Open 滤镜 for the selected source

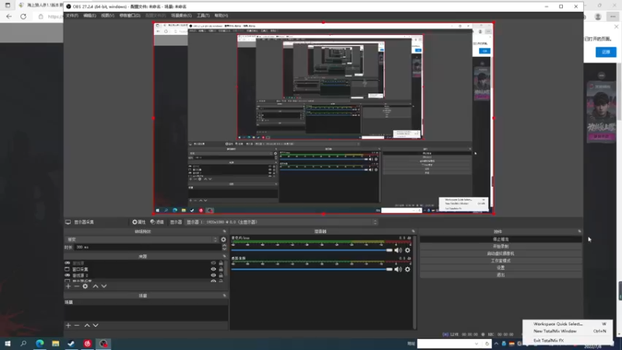(157, 222)
